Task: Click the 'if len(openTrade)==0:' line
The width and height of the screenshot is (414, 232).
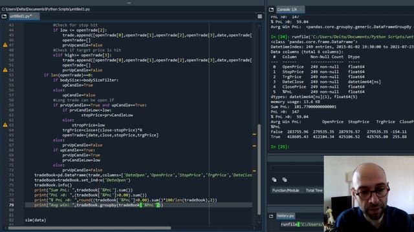Action: click(68, 75)
